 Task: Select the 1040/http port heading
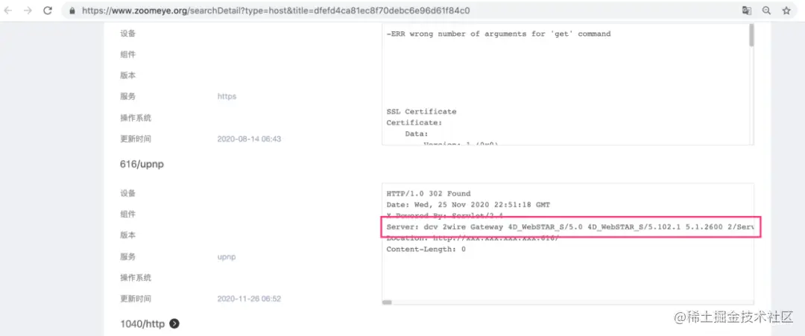(x=142, y=323)
